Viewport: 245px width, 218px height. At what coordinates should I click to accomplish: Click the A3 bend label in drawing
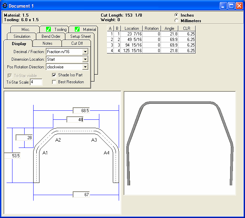click(94, 140)
